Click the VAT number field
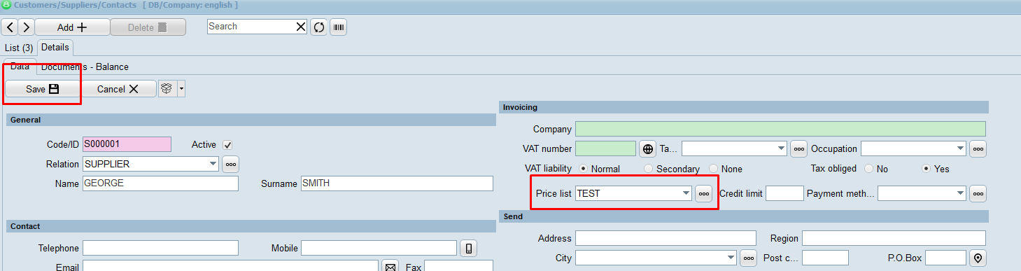 (x=605, y=148)
